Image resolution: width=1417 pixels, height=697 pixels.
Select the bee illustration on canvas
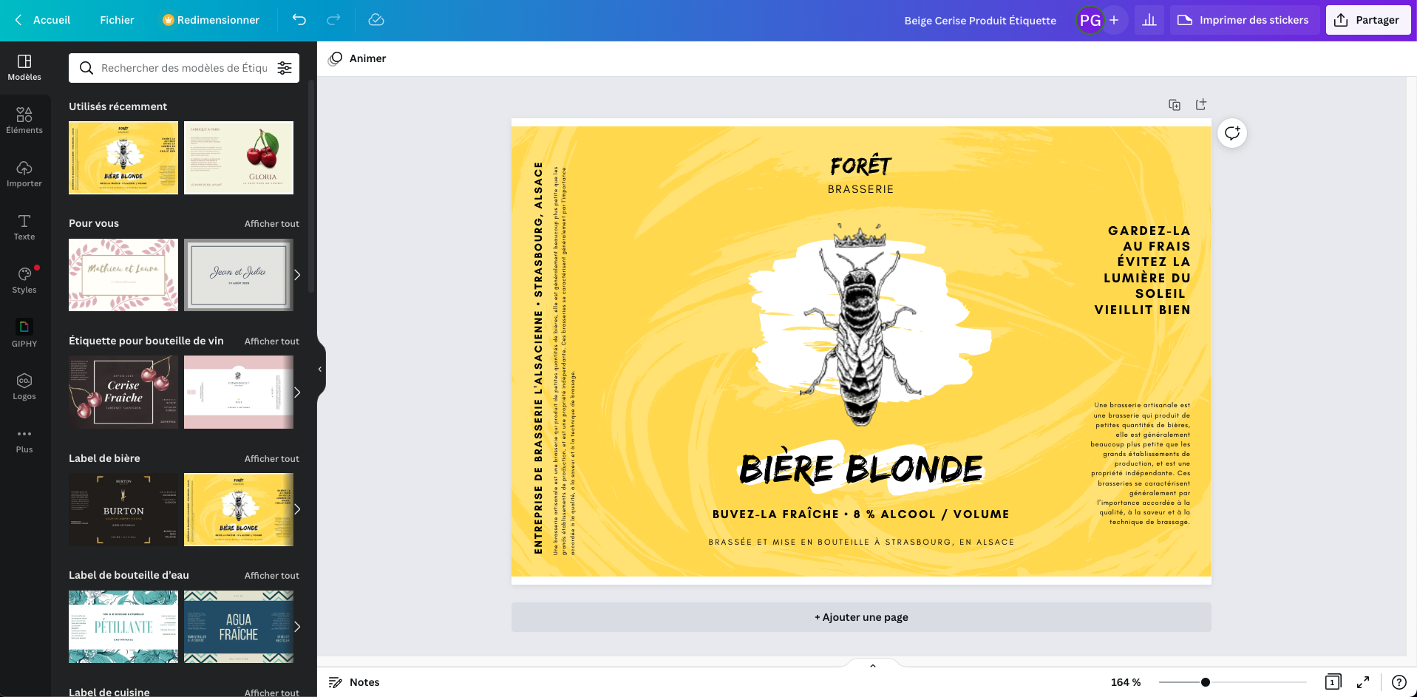click(861, 325)
